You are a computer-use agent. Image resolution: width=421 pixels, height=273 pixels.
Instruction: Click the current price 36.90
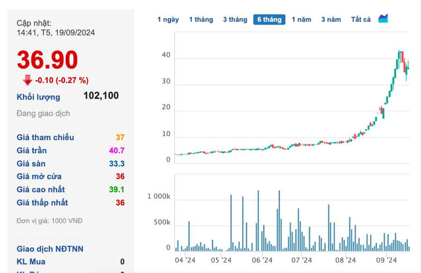pyautogui.click(x=47, y=60)
